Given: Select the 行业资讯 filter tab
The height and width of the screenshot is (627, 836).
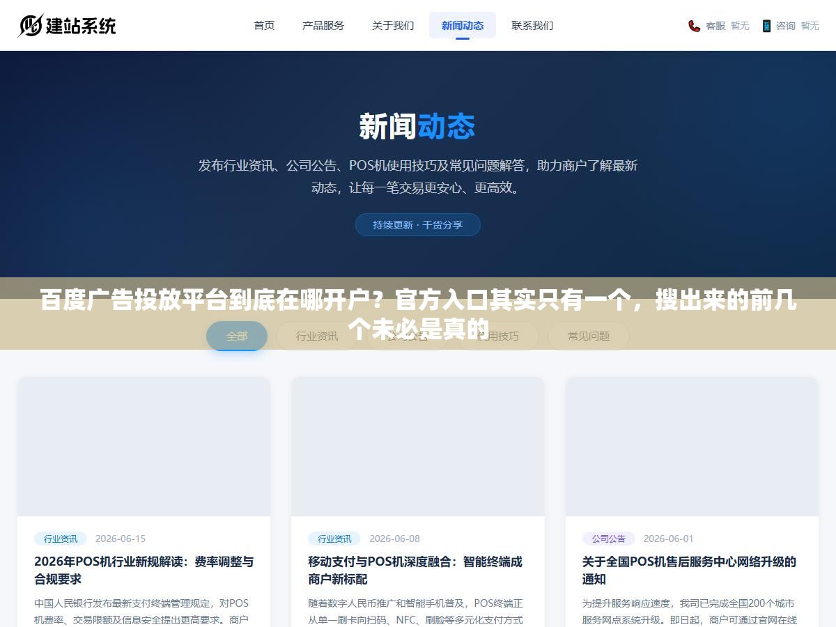Looking at the screenshot, I should (317, 336).
